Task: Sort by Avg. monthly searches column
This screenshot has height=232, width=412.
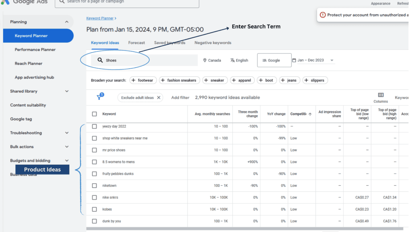Action: pos(212,114)
